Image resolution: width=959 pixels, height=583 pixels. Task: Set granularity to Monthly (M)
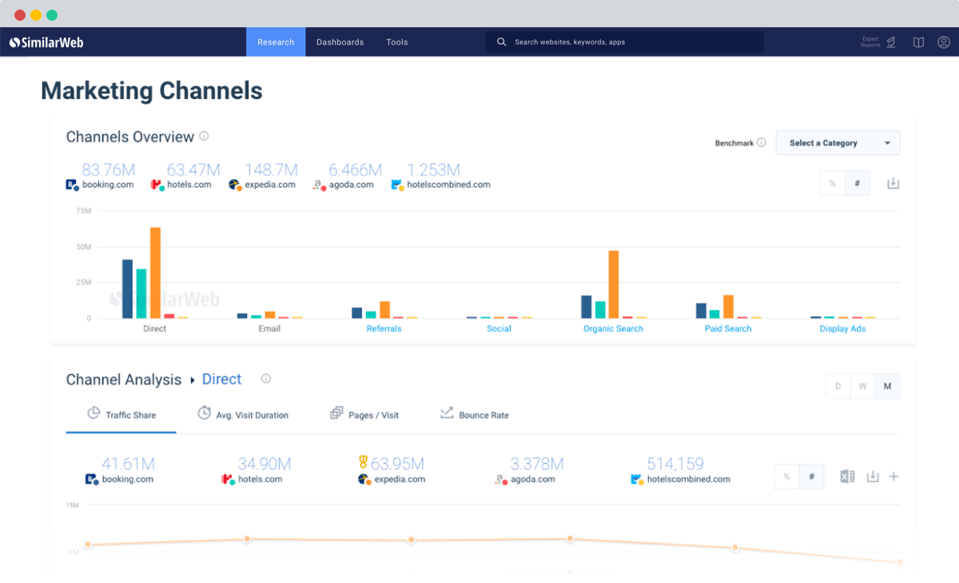(888, 387)
